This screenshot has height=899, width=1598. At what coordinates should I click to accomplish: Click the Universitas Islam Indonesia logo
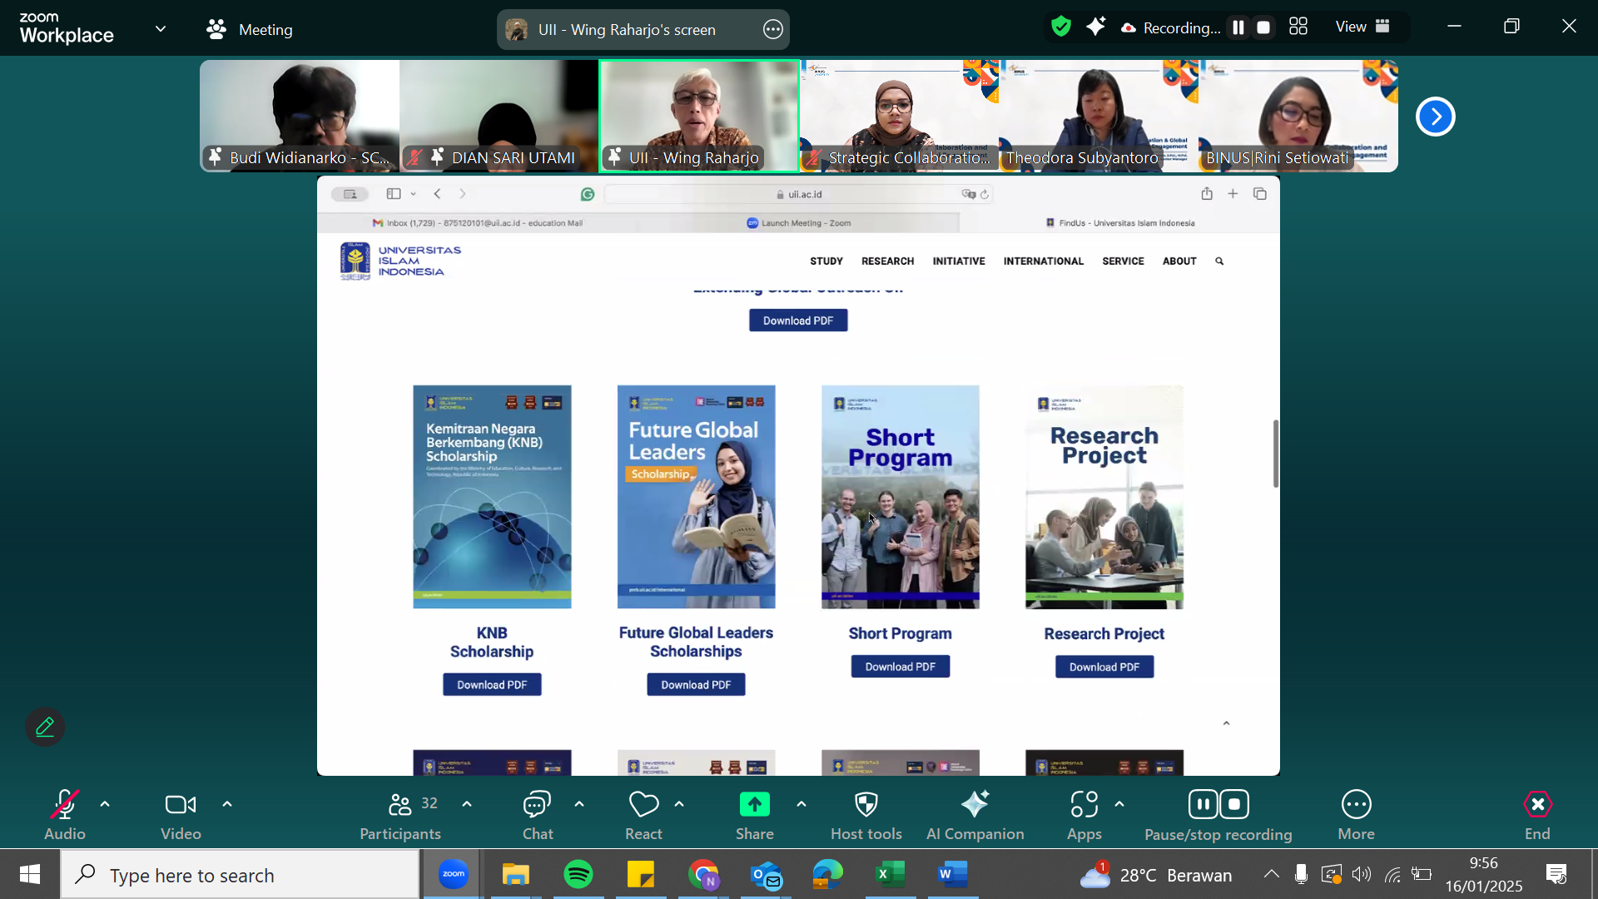pyautogui.click(x=400, y=261)
